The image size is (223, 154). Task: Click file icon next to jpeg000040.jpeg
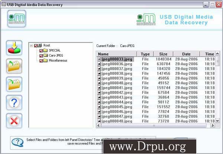pyautogui.click(x=99, y=83)
